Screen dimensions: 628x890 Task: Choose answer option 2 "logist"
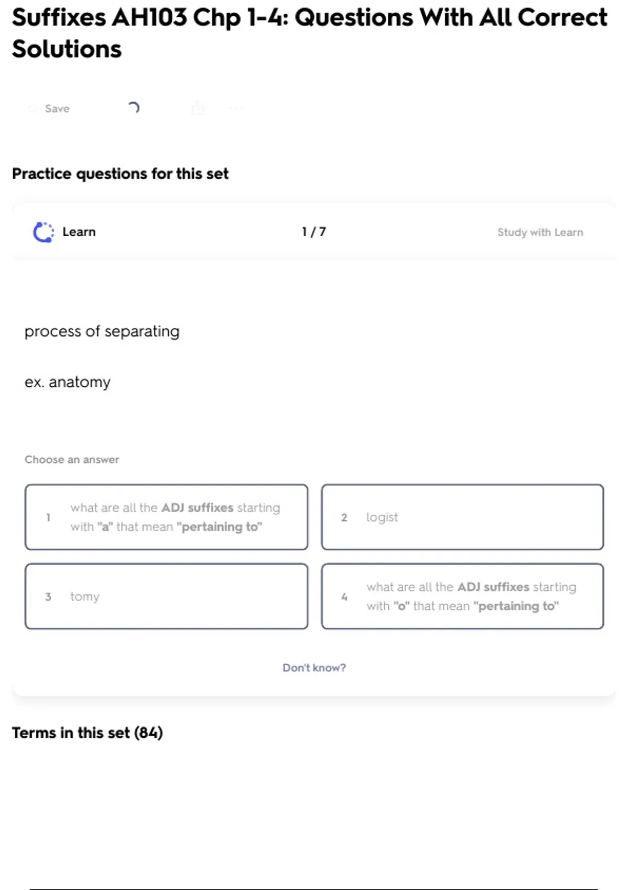point(462,517)
